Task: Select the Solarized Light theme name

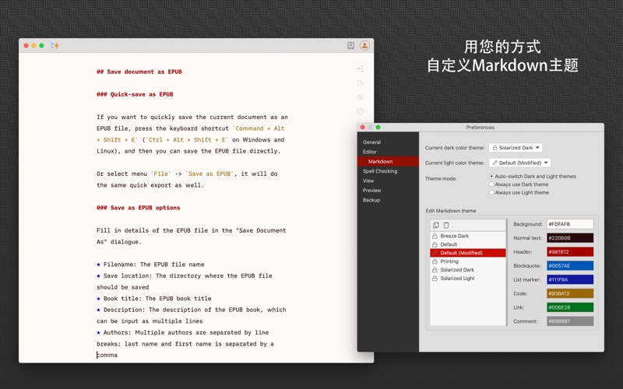Action: tap(457, 279)
